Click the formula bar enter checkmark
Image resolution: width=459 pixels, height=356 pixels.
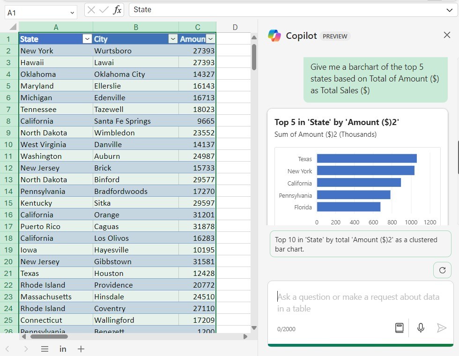(x=104, y=10)
